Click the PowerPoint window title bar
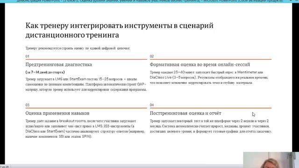Viewport: 299px width, 168px height. point(149,1)
